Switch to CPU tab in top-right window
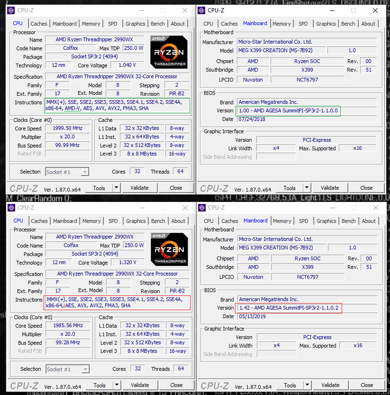 (x=208, y=24)
